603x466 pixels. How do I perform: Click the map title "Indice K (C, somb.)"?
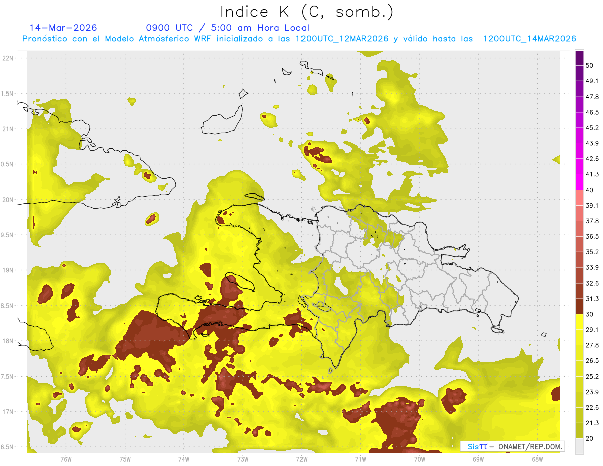pos(307,12)
